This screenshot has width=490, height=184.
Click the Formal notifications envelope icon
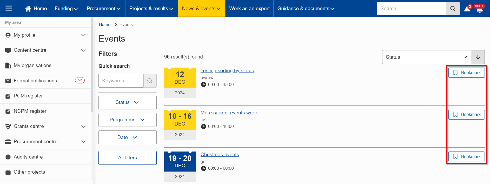[x=8, y=81]
